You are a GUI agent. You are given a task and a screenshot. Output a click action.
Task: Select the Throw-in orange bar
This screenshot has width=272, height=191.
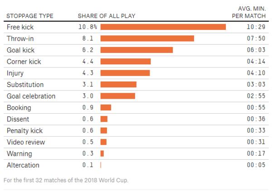[147, 38]
